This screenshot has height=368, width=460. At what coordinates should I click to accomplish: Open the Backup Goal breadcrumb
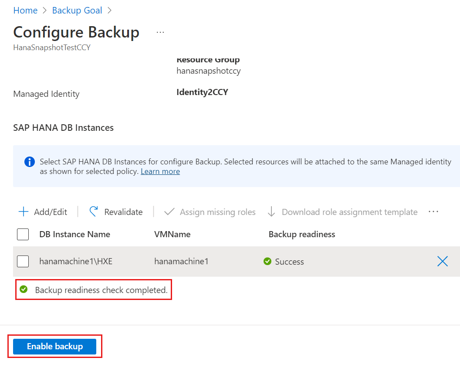(77, 10)
